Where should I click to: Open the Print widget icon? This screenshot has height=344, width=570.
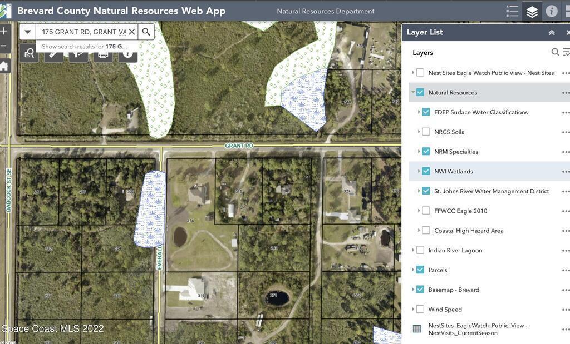[103, 54]
